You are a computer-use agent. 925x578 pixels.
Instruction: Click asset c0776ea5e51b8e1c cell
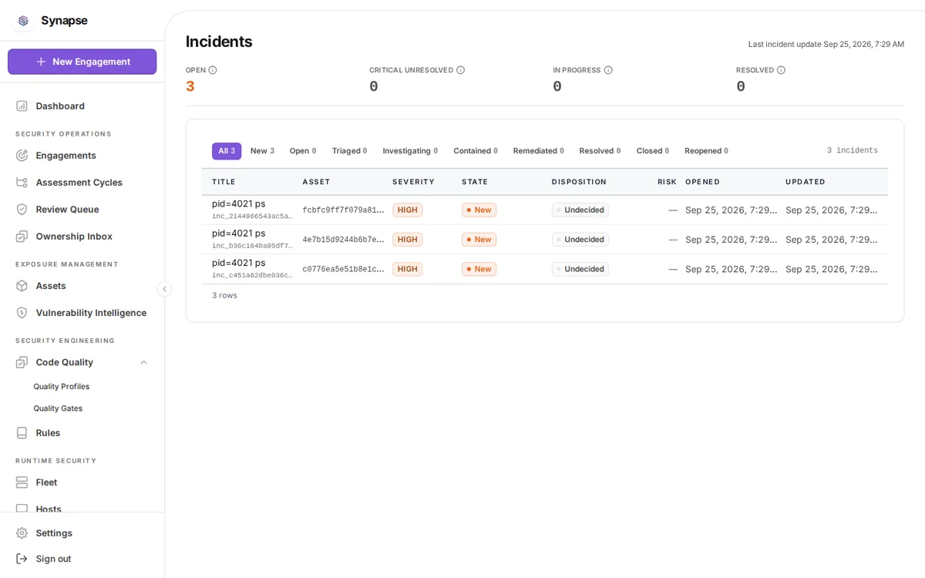[343, 269]
